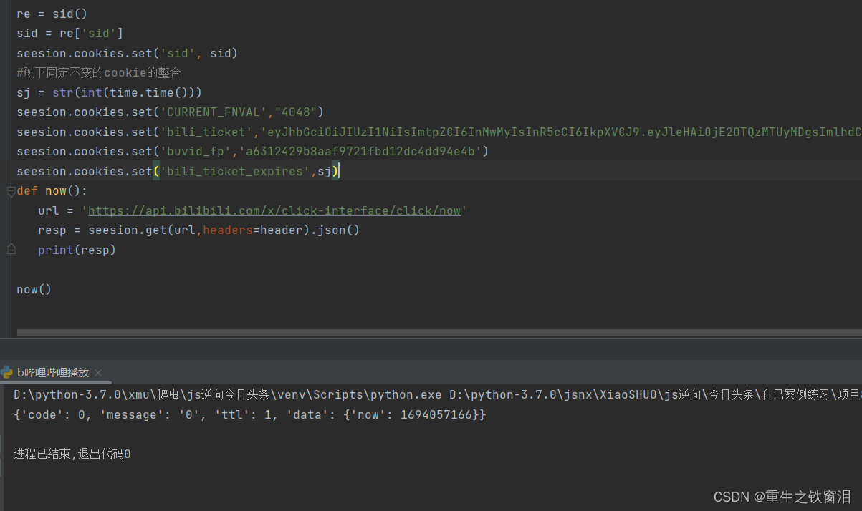Viewport: 862px width, 511px height.
Task: Click the 'CURRENT_FNVAL' cookie line
Action: pos(171,112)
